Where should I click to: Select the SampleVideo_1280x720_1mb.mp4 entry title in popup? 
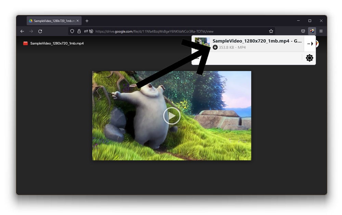(x=257, y=41)
